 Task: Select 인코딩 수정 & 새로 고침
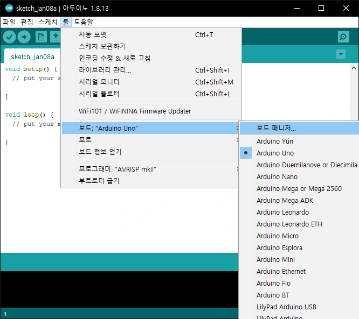[151, 58]
